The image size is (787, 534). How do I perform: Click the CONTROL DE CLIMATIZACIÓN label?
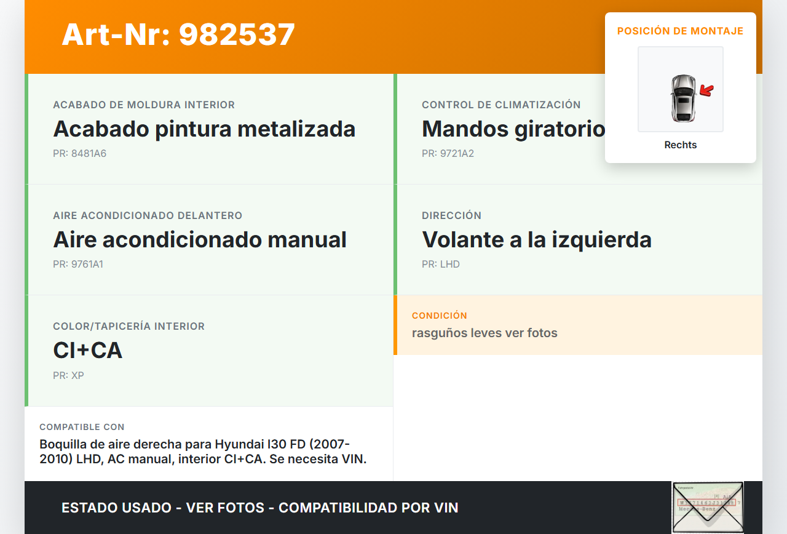tap(501, 105)
